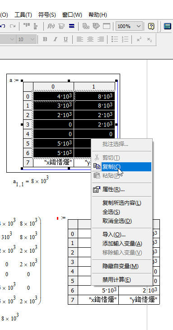The image size is (173, 330).
Task: Open the Help question mark icon
Action: click(151, 26)
